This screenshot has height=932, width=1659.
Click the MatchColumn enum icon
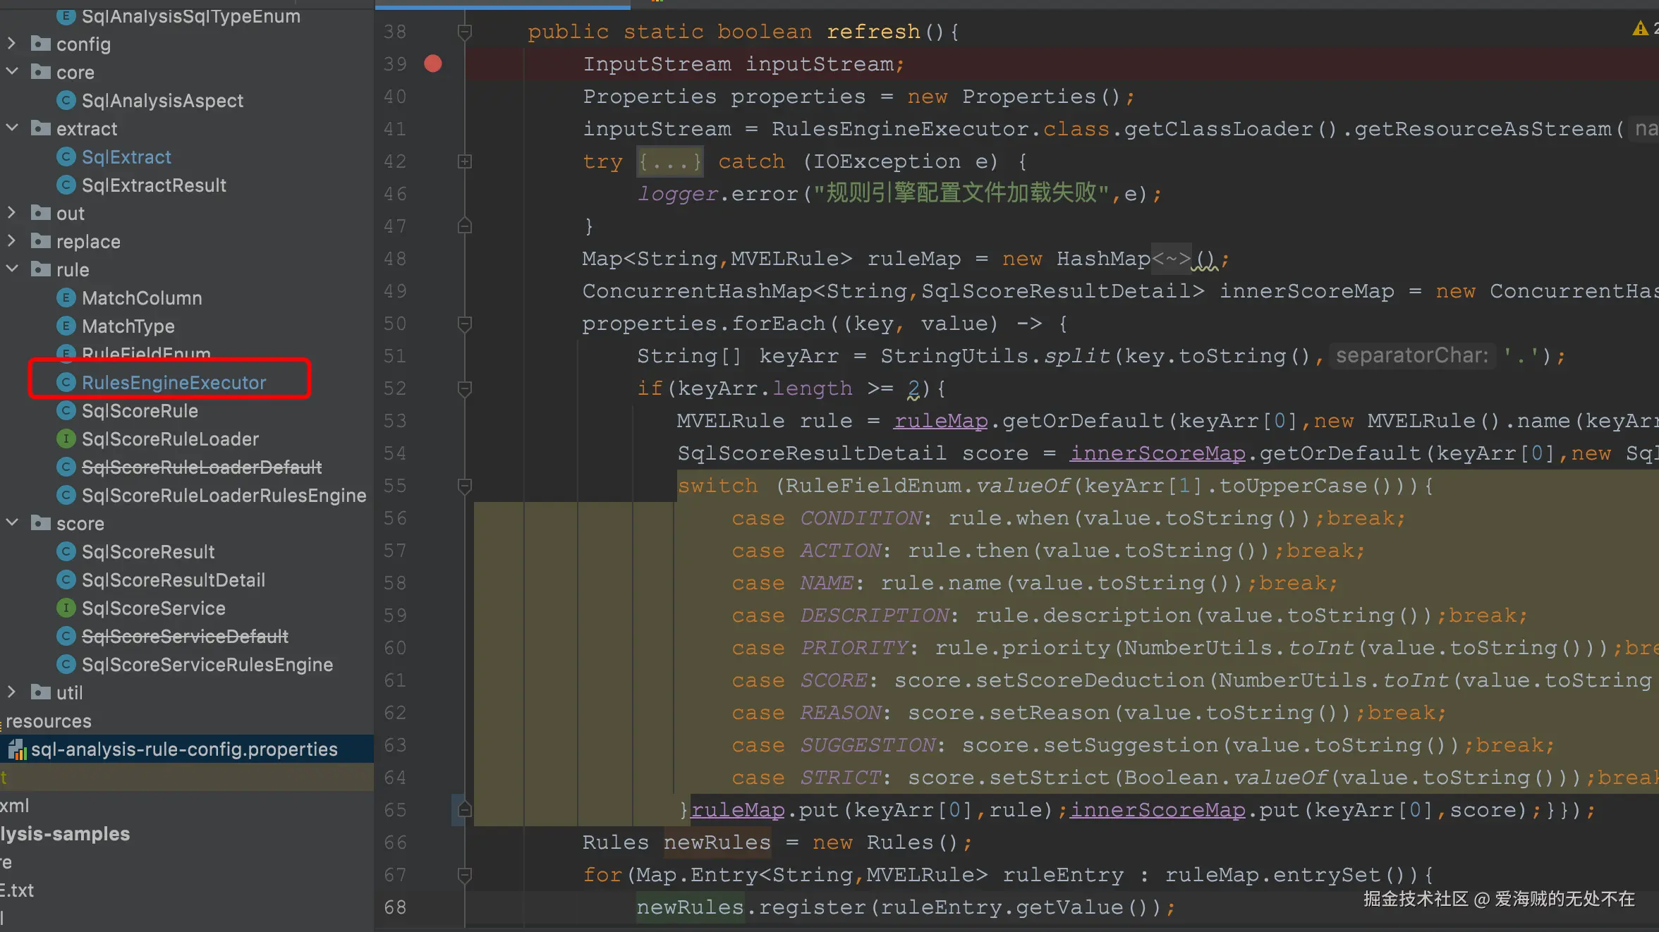[66, 298]
